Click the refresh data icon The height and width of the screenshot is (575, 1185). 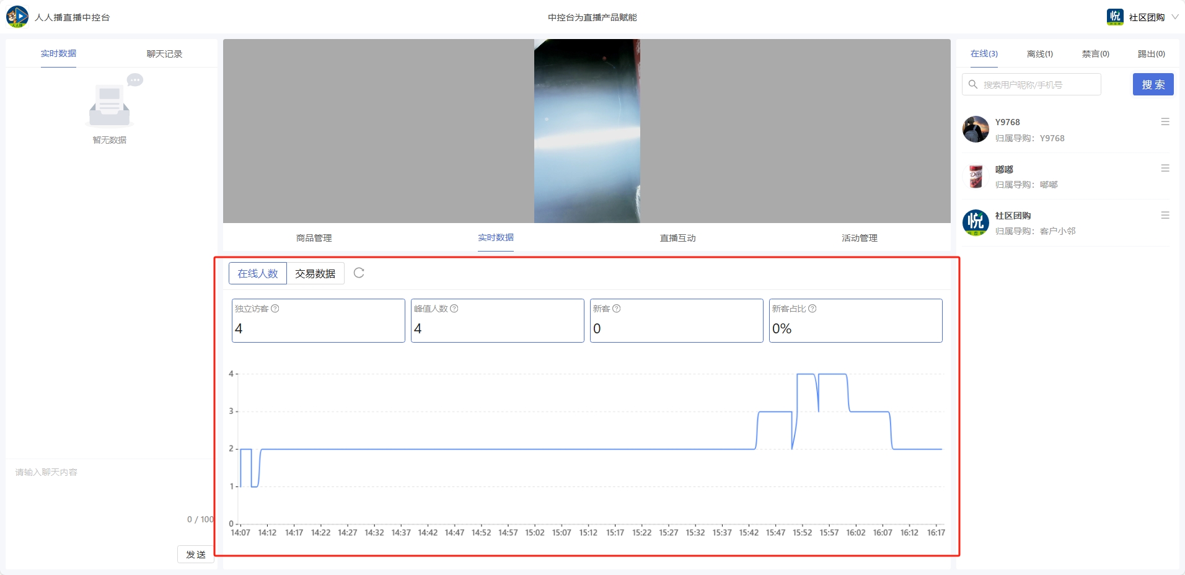359,273
